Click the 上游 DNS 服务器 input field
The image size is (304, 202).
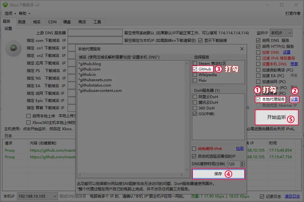pyautogui.click(x=95, y=33)
